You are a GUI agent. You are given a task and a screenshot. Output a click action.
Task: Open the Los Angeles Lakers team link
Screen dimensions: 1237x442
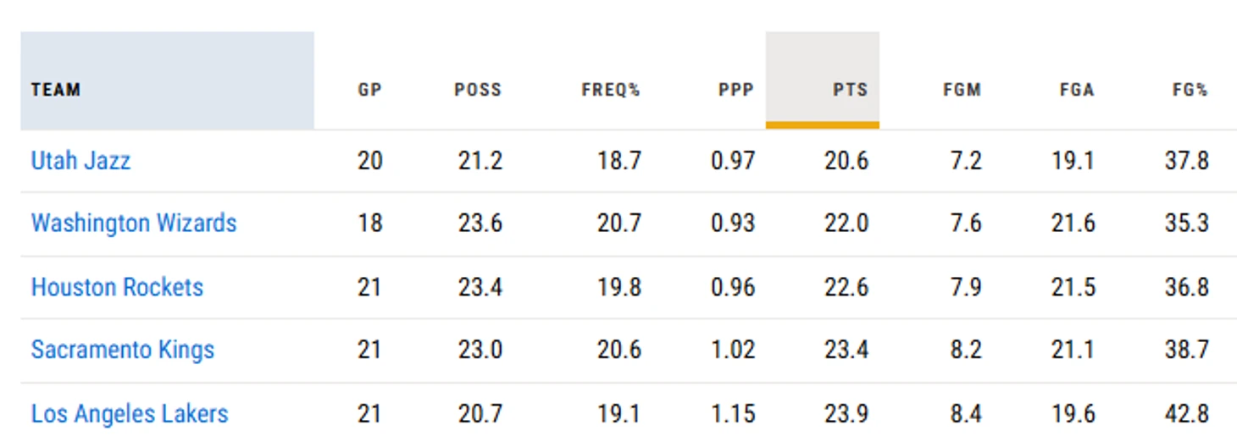[130, 414]
